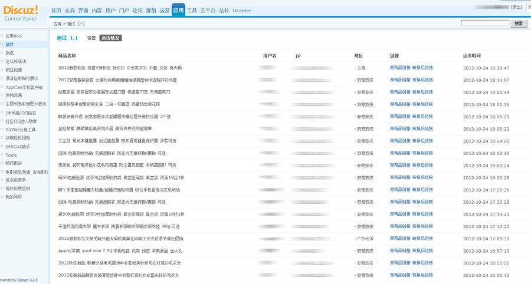Open 漫游应用帖内展示 in the sidebar
The width and height of the screenshot is (531, 284).
point(22,78)
